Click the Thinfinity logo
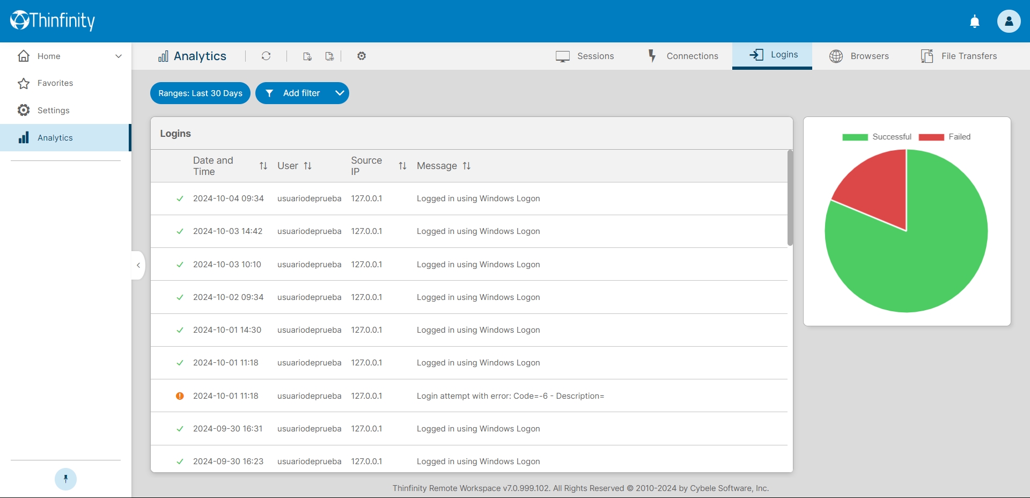Image resolution: width=1030 pixels, height=498 pixels. (x=53, y=20)
